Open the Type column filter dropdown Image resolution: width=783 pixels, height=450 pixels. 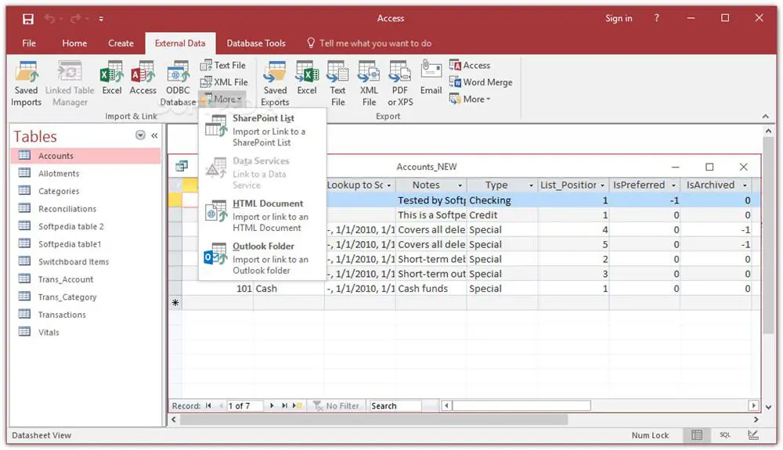(x=532, y=185)
